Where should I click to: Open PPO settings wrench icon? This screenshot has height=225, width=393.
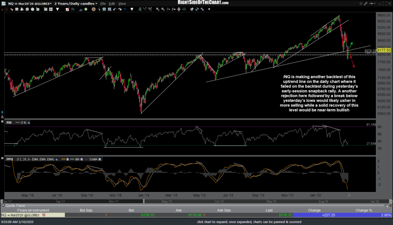[x=56, y=159]
